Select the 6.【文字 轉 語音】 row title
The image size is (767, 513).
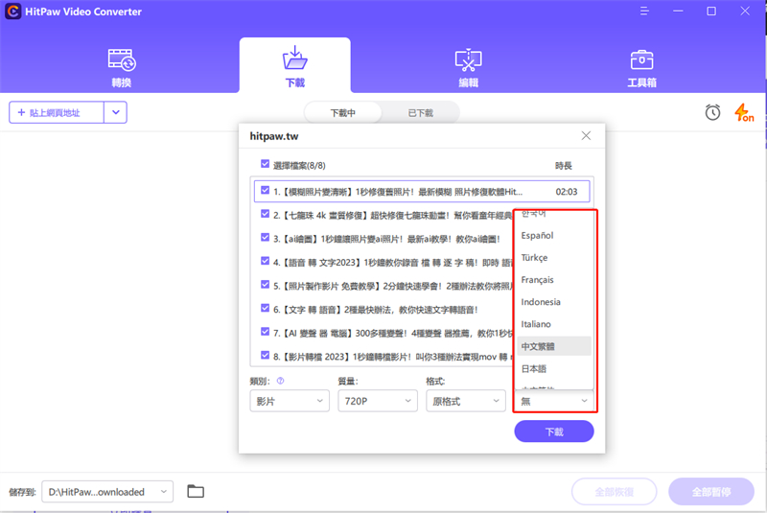click(x=376, y=310)
